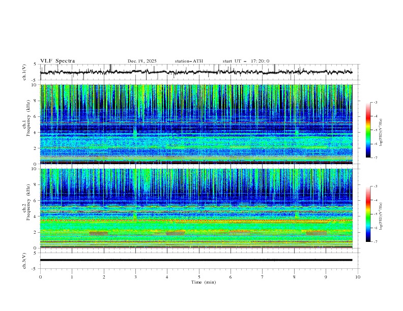Click the '8' minute tick label on time axis
This screenshot has height=311, width=403.
click(x=294, y=277)
